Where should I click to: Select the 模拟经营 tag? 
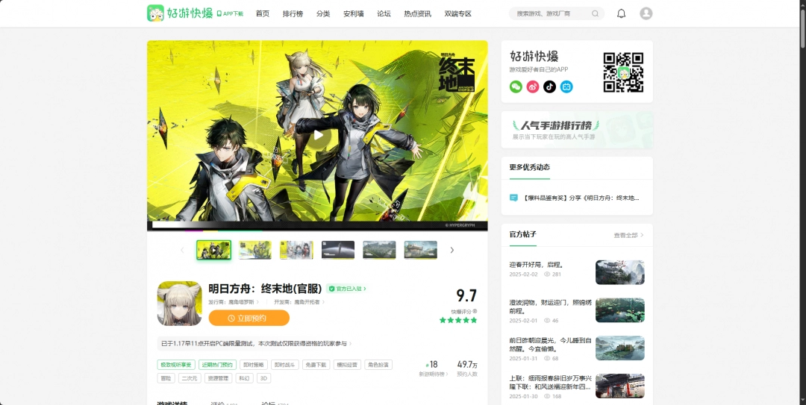tap(348, 365)
